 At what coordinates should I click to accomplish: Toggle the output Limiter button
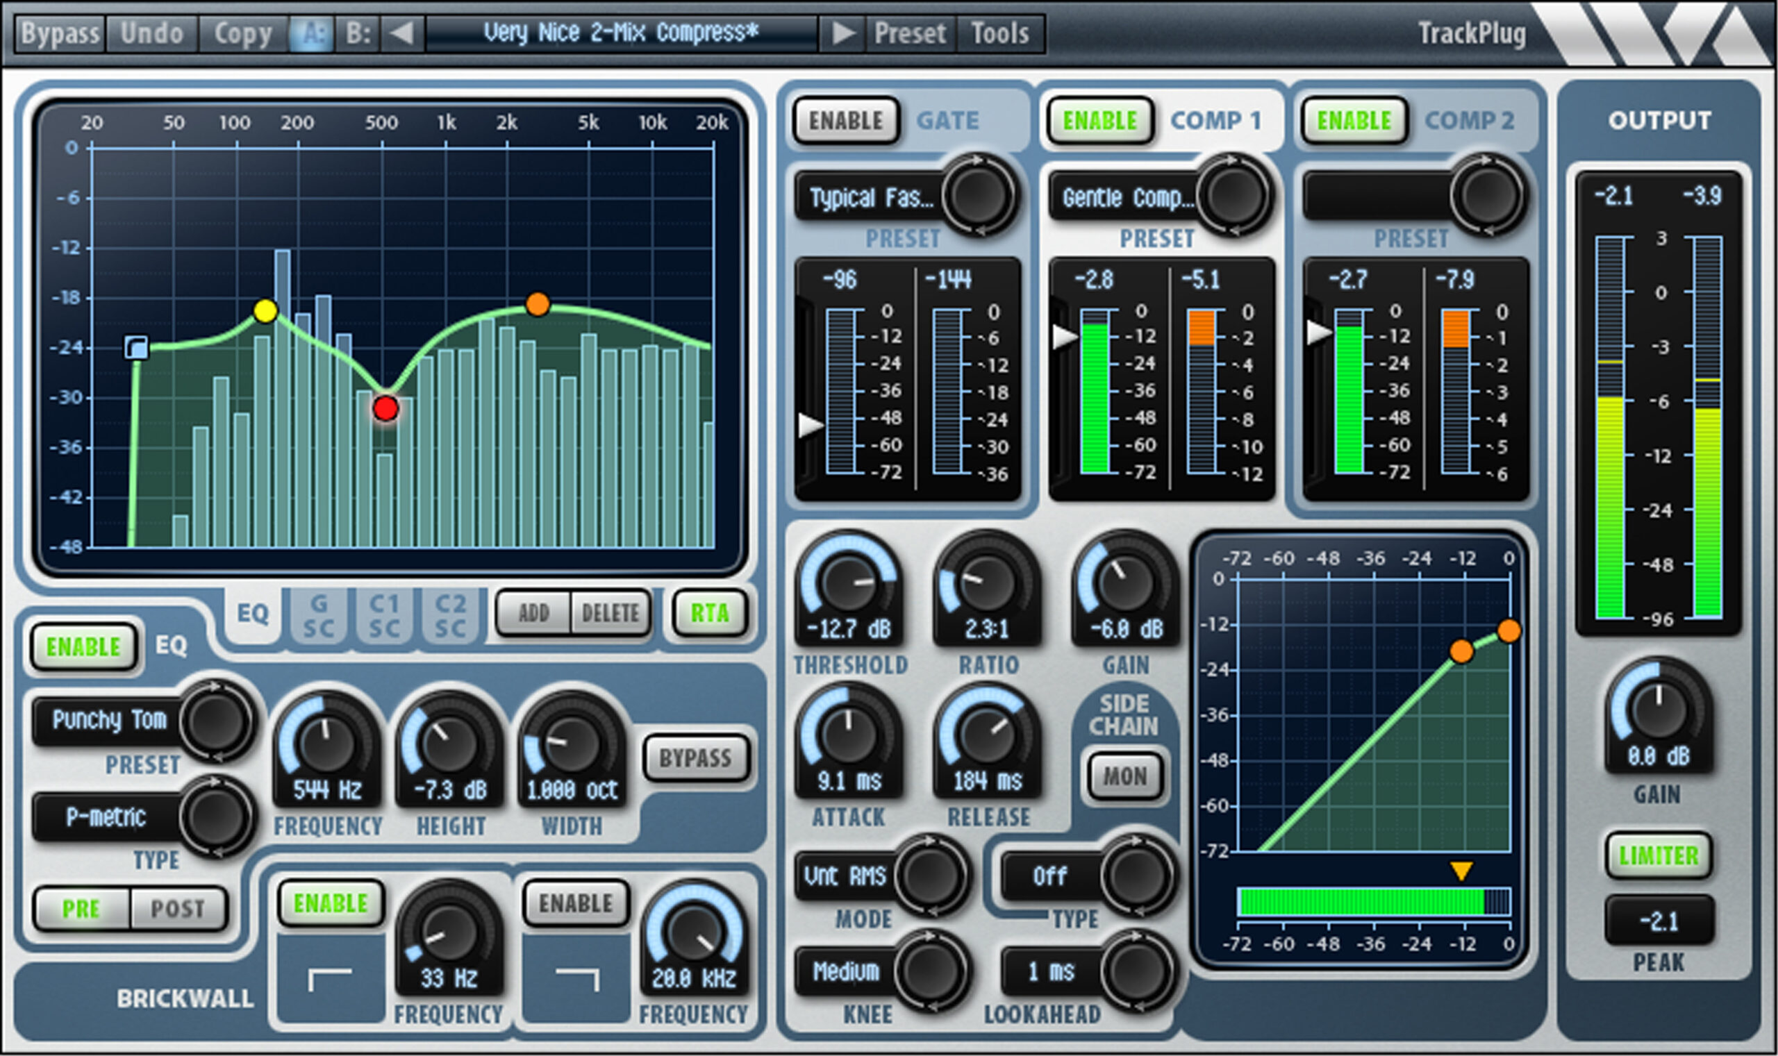coord(1659,855)
